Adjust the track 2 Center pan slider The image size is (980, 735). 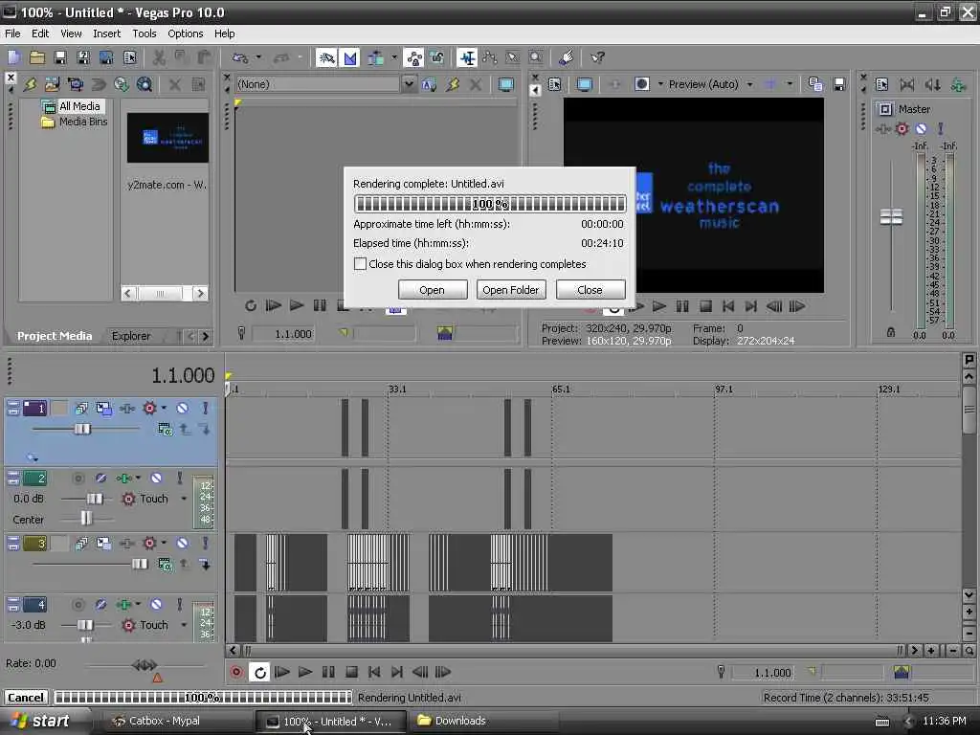85,519
